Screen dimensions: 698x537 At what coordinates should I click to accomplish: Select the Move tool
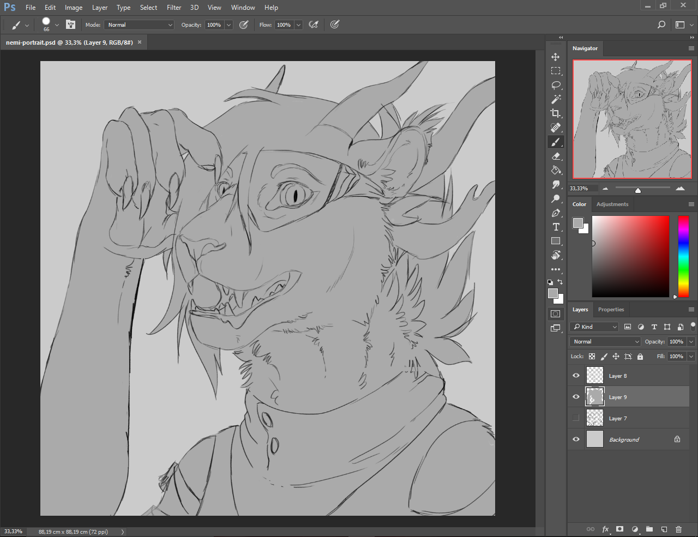[555, 57]
